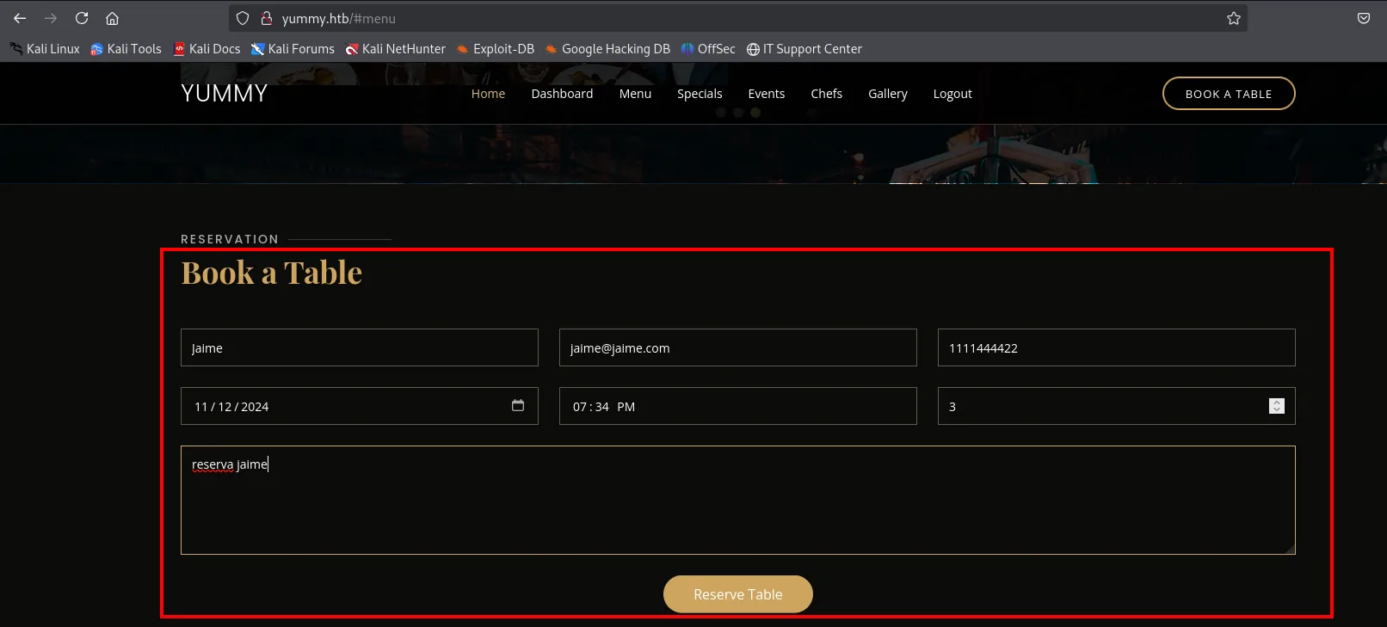Open the calendar date picker icon
The width and height of the screenshot is (1387, 627).
[518, 405]
